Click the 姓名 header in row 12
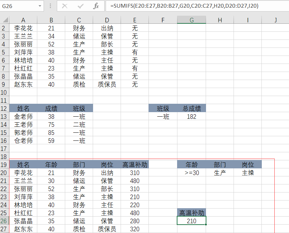This screenshot has width=289, height=233. (x=23, y=109)
